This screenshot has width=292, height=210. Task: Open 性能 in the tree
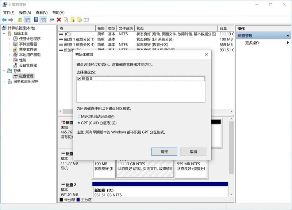coord(23,60)
